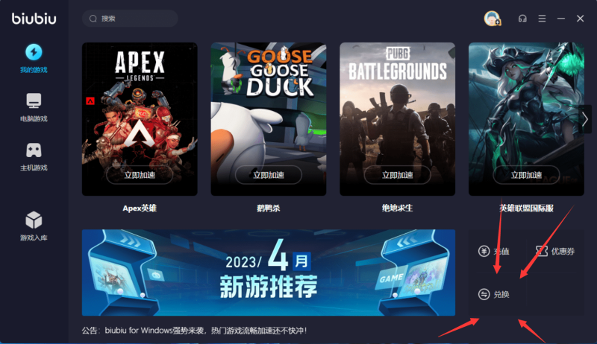Select the 鹅鸭杀 game title
597x344 pixels.
point(269,208)
